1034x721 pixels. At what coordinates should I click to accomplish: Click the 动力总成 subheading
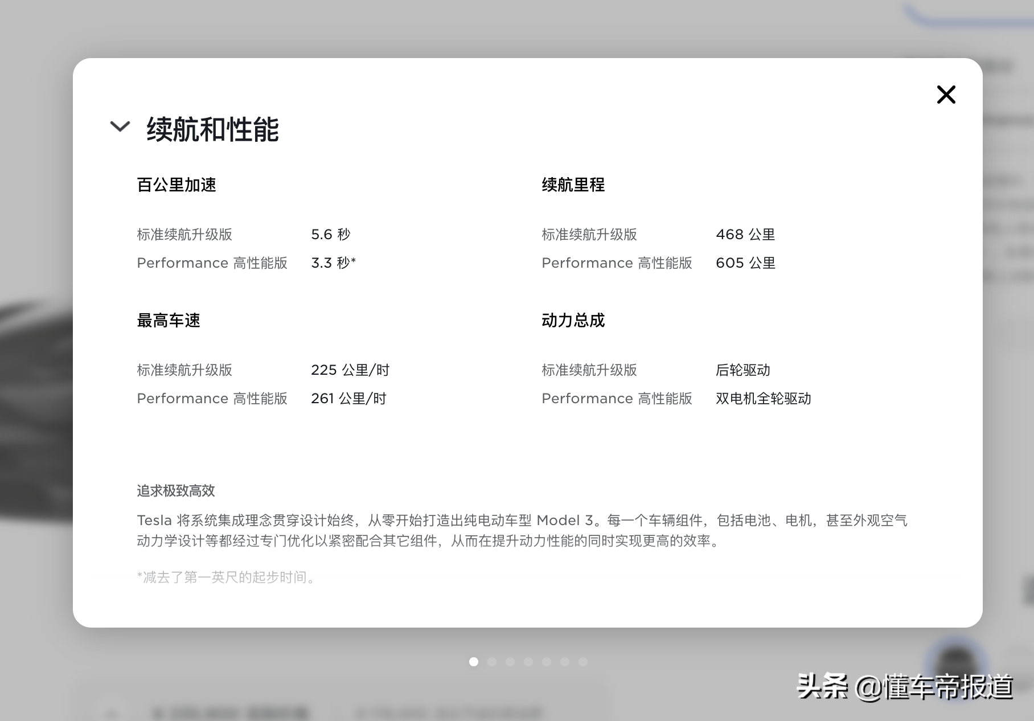(x=573, y=321)
